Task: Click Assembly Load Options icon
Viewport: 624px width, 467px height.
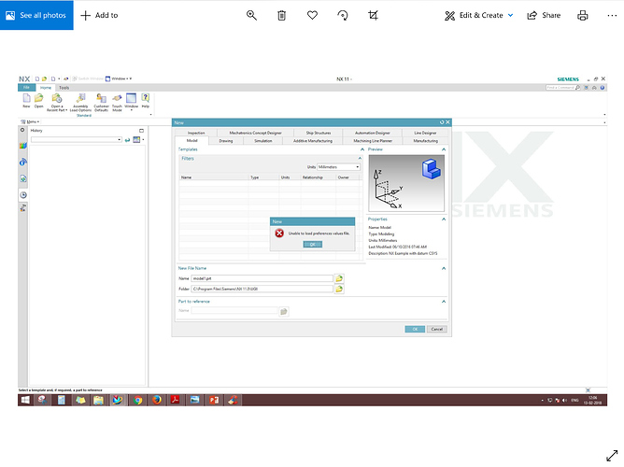Action: [x=80, y=103]
